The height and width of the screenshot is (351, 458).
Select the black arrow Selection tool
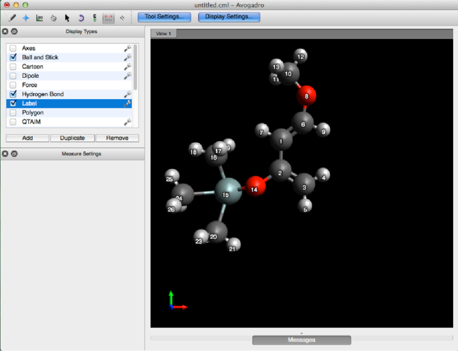click(x=67, y=17)
